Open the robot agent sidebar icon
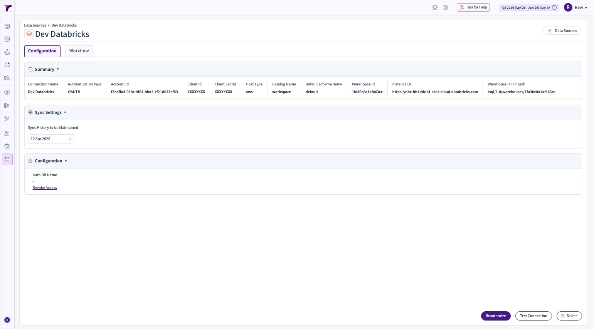594x329 pixels. click(x=7, y=52)
